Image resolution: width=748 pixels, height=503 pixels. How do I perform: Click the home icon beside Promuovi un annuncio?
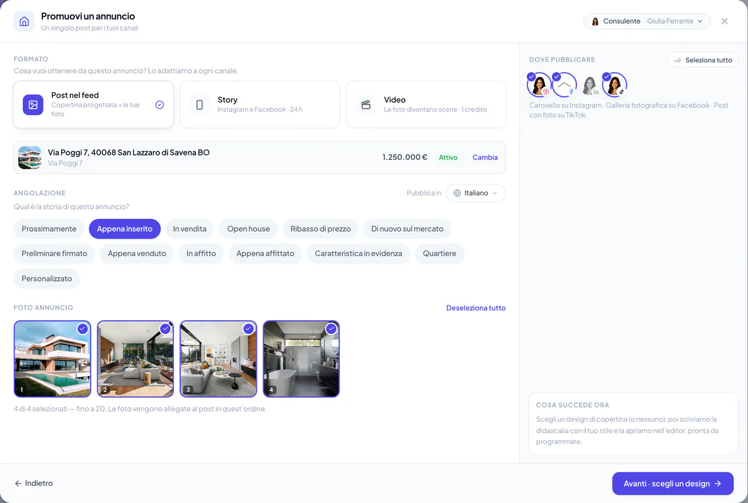24,21
